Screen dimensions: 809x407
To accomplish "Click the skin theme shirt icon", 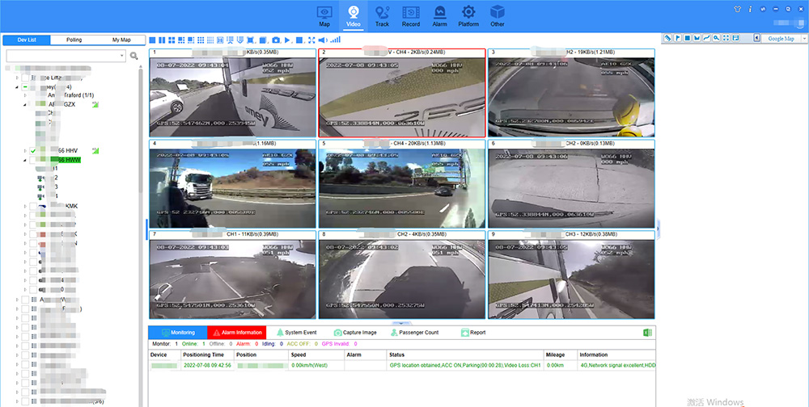I will coord(736,9).
